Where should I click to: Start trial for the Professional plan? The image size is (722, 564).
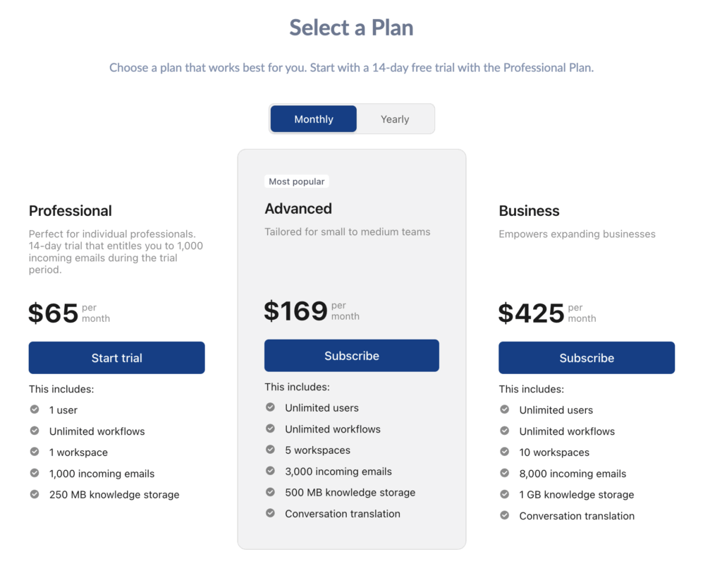pyautogui.click(x=116, y=358)
